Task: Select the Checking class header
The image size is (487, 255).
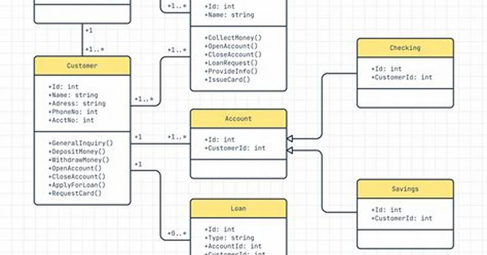Action: [405, 48]
